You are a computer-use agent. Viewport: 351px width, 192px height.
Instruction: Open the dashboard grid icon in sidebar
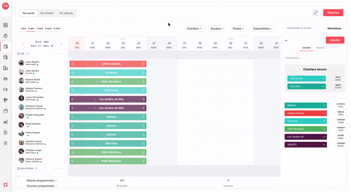(5, 25)
